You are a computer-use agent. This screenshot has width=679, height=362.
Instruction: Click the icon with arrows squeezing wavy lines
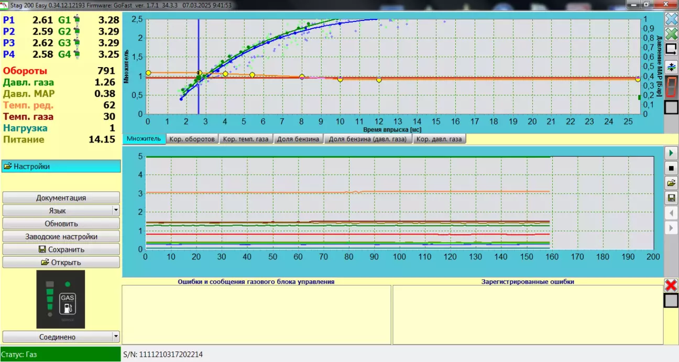tap(671, 67)
